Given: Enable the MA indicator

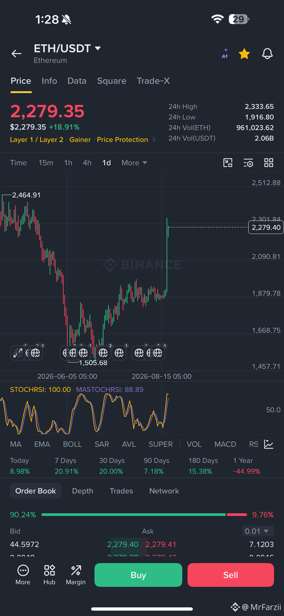Looking at the screenshot, I should [16, 444].
